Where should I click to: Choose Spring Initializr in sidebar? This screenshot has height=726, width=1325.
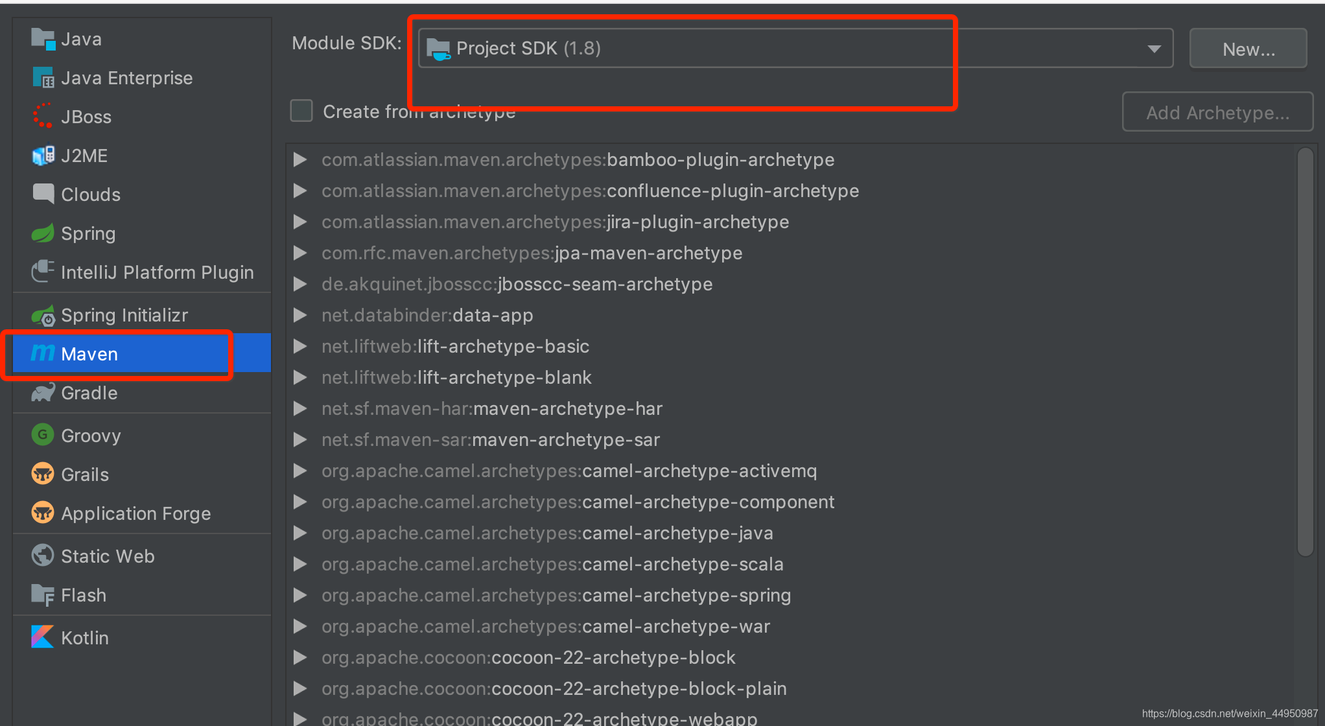click(142, 315)
